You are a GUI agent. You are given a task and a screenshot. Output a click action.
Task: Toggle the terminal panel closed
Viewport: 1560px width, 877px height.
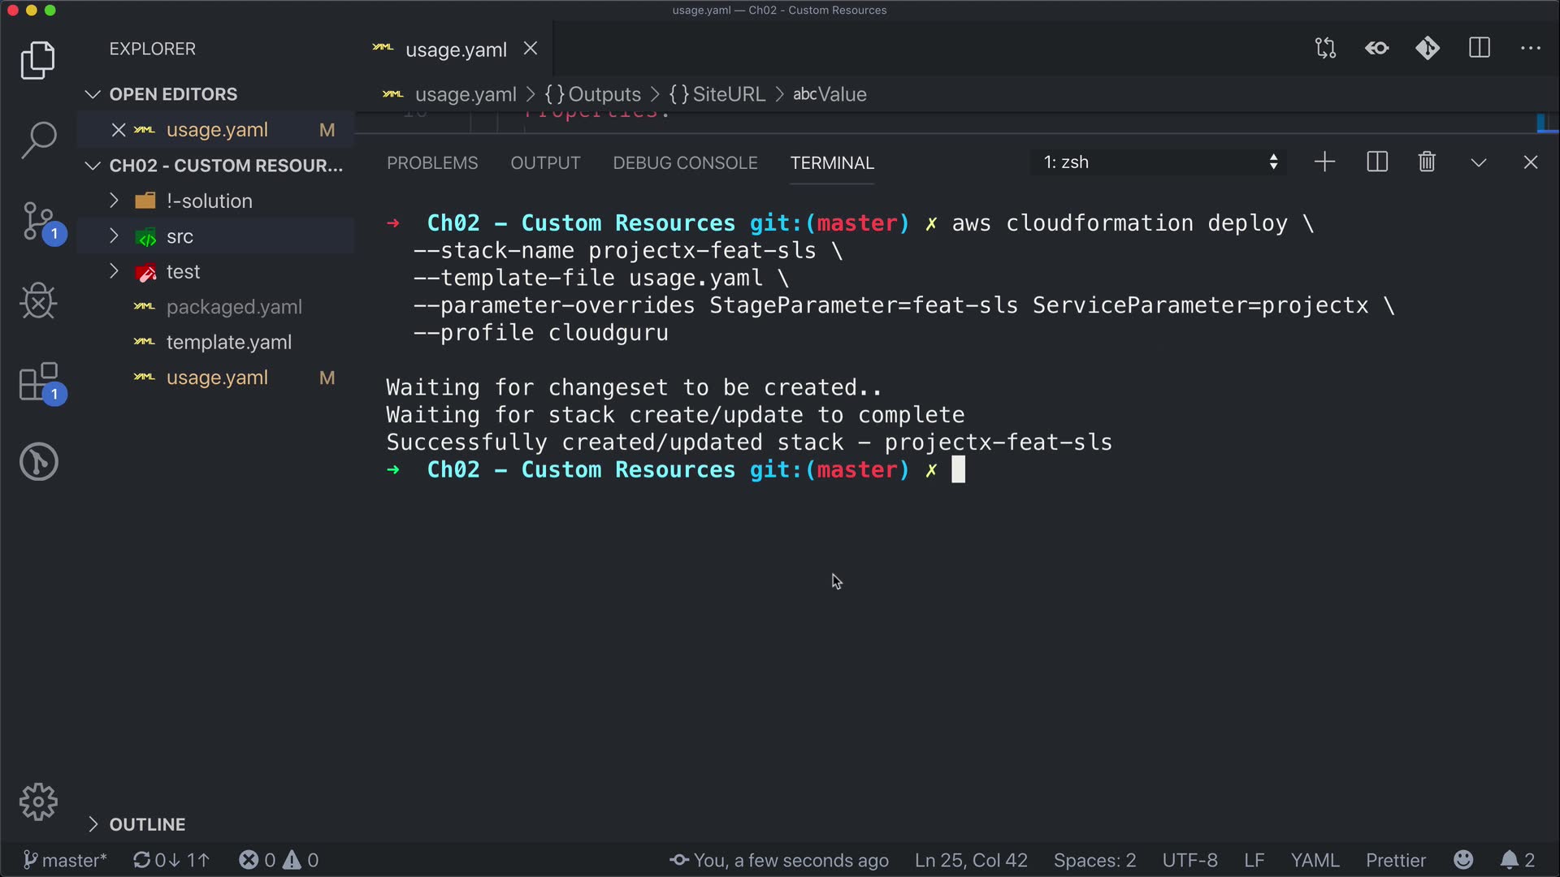click(x=1531, y=162)
